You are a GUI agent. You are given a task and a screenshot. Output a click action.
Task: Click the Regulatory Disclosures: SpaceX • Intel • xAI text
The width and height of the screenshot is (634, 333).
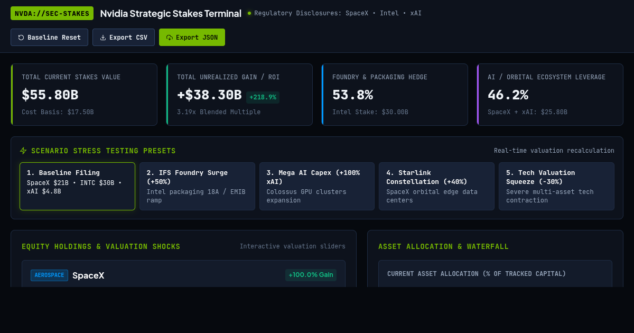338,13
